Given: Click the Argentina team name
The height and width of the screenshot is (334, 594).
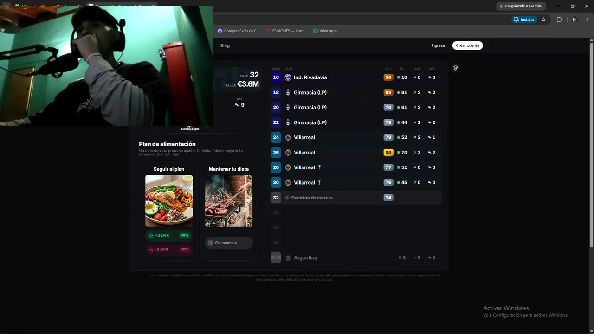Looking at the screenshot, I should point(305,257).
